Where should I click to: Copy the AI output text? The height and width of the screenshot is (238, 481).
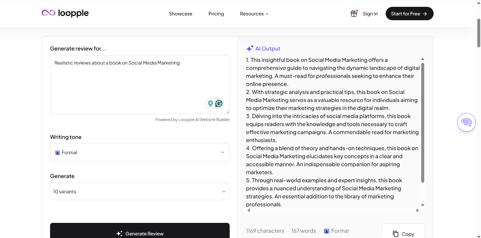(403, 231)
